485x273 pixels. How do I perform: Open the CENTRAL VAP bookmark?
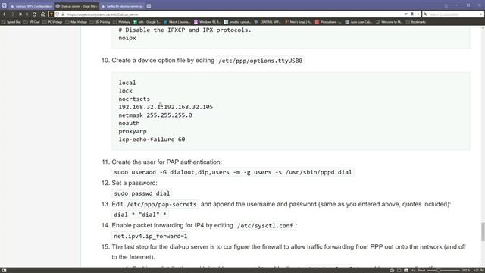[x=268, y=22]
